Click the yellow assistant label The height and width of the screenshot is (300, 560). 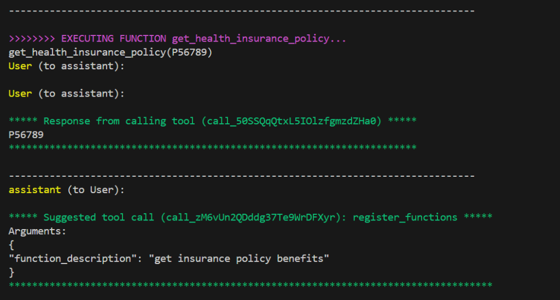(x=34, y=190)
